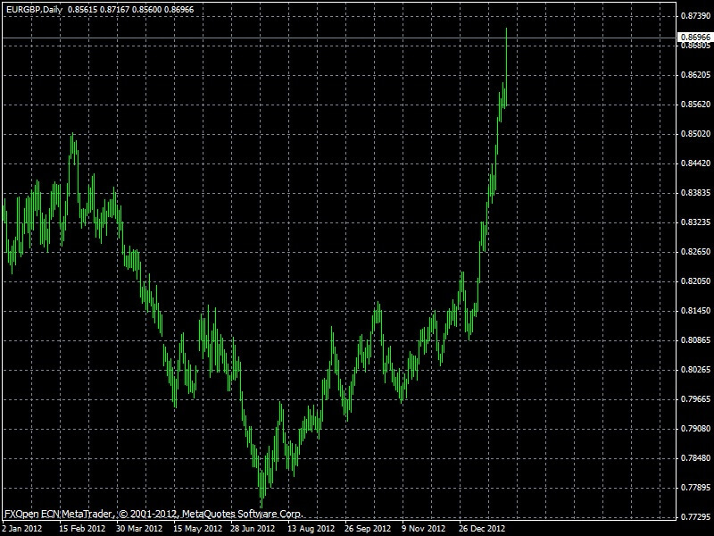This screenshot has height=536, width=714.
Task: Select the 2 Jan 2012 date label
Action: click(x=21, y=528)
